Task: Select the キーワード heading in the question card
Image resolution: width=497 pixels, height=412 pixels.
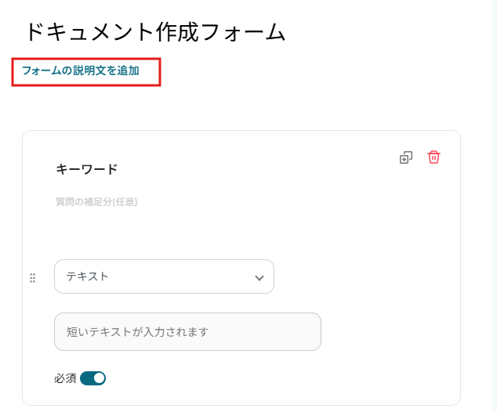Action: coord(87,168)
